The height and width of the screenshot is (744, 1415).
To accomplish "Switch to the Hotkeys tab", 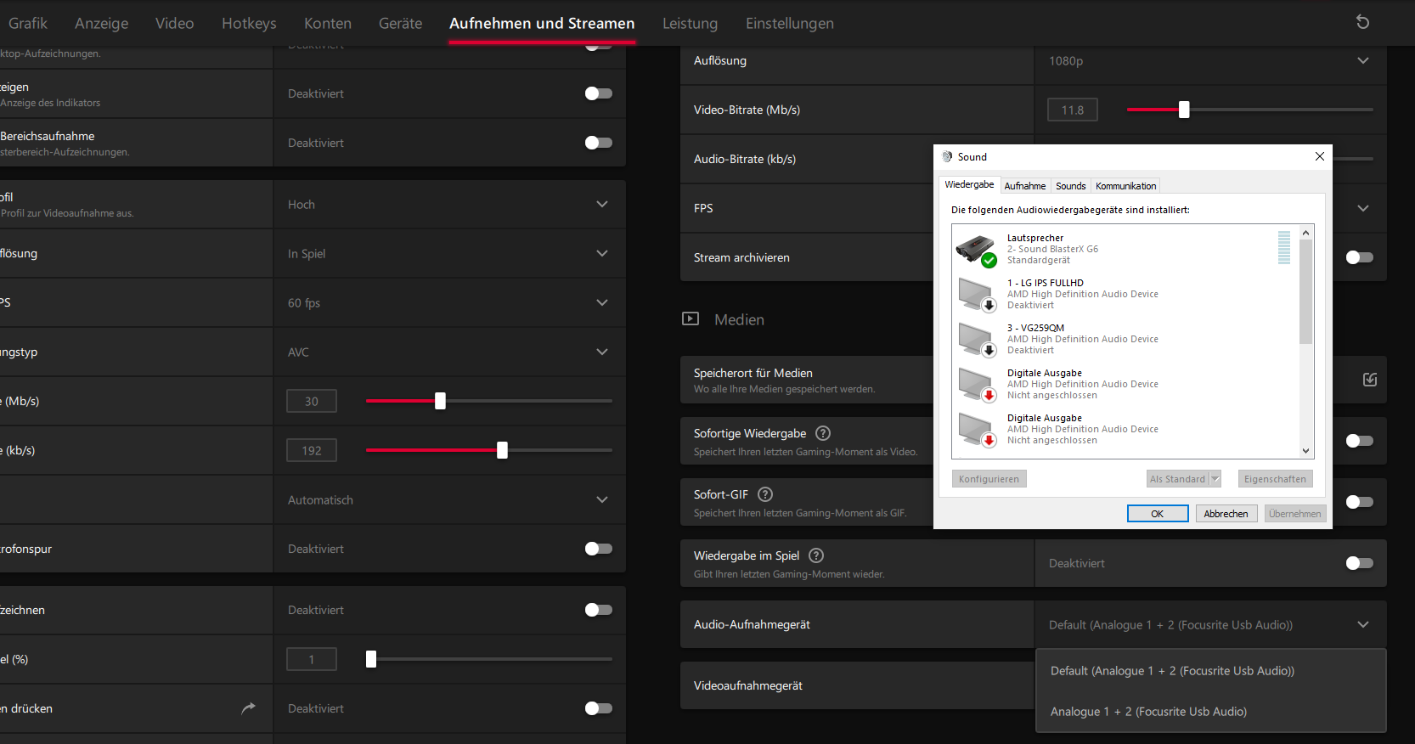I will [249, 23].
